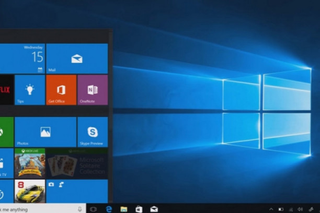Click the microphone icon in search box
This screenshot has height=213, width=320.
click(80, 209)
